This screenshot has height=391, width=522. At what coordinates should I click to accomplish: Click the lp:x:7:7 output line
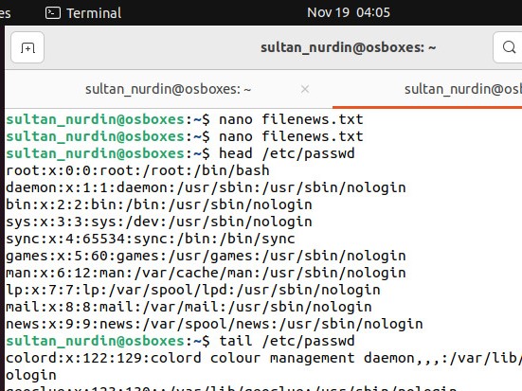(193, 290)
